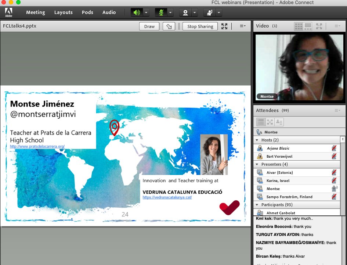Click muted mic icon for Karina, Israel
The image size is (347, 265).
click(334, 180)
